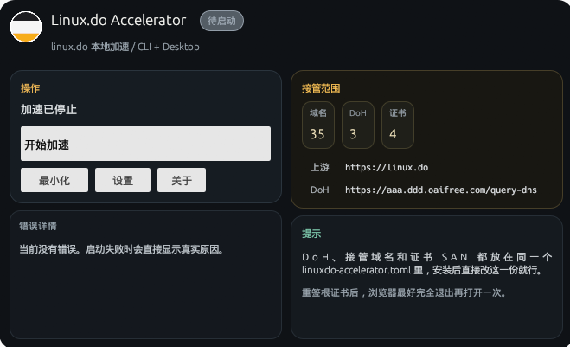This screenshot has height=347, width=570.
Task: Click the 错误详情 panel heading
Action: tap(38, 226)
